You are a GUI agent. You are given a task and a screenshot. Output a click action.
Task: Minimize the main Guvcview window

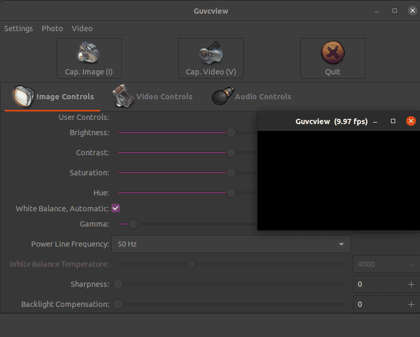[x=377, y=11]
